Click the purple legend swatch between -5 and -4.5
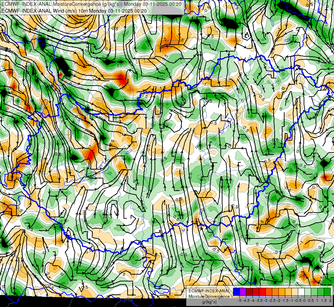The width and height of the screenshot is (334, 307). pos(243,292)
